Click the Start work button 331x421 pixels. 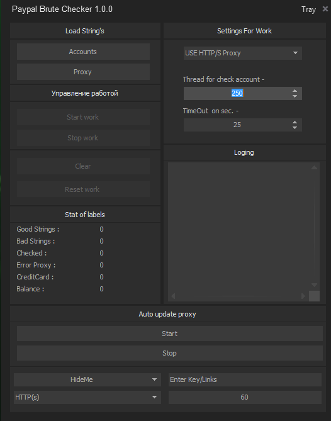[x=83, y=117]
